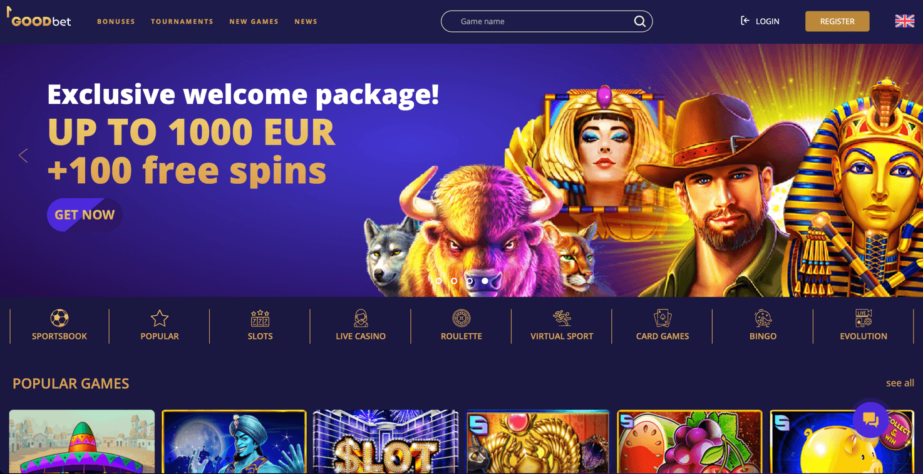Viewport: 923px width, 474px height.
Task: Go to the Live Casino dealer category
Action: point(361,326)
